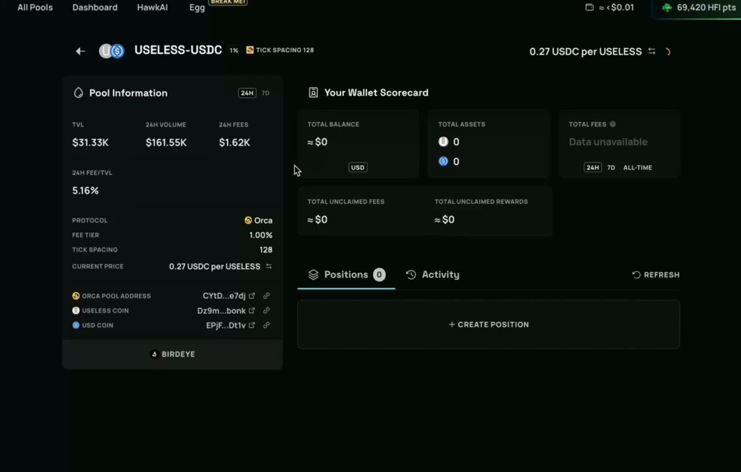Select 7D range for Total Fees
Image resolution: width=741 pixels, height=472 pixels.
point(611,167)
